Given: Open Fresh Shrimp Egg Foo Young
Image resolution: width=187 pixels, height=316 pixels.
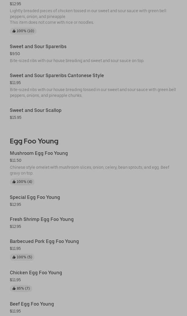Looking at the screenshot, I should (x=42, y=219).
